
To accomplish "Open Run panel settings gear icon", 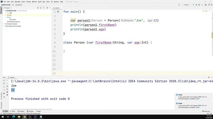I will click(209, 77).
